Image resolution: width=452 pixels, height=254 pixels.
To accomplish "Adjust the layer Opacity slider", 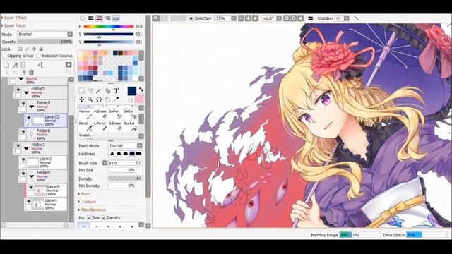I will tap(44, 42).
